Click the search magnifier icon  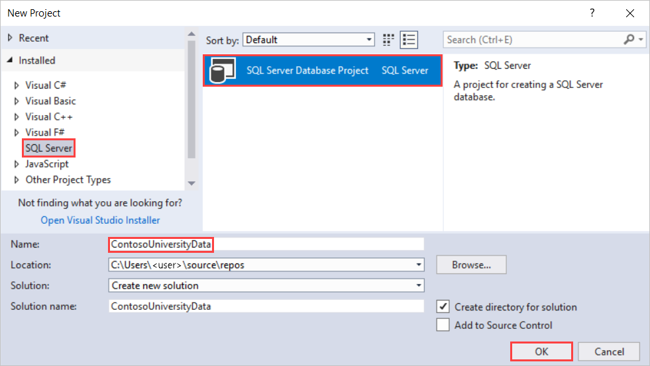[629, 40]
